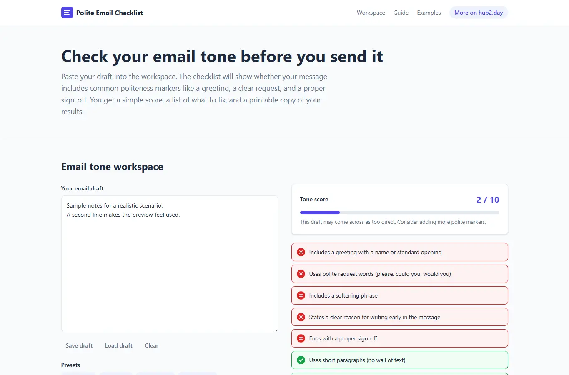Follow the More on hub2.day link
Image resolution: width=569 pixels, height=375 pixels.
pyautogui.click(x=479, y=12)
